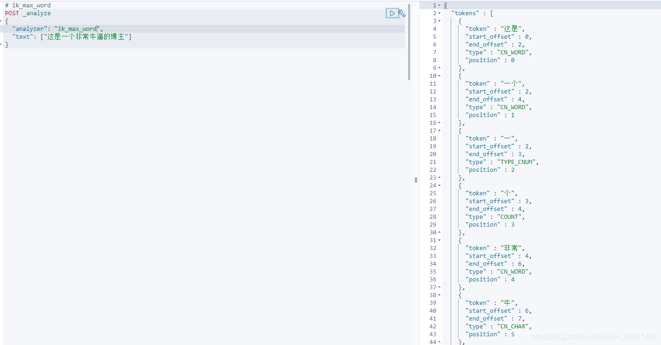Click "start_offset" : 0 on line 5
Image resolution: width=661 pixels, height=345 pixels.
(499, 37)
